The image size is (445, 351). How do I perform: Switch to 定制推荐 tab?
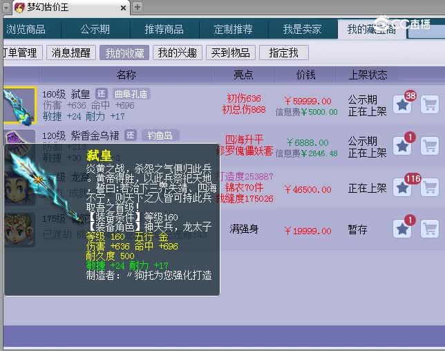pos(233,29)
